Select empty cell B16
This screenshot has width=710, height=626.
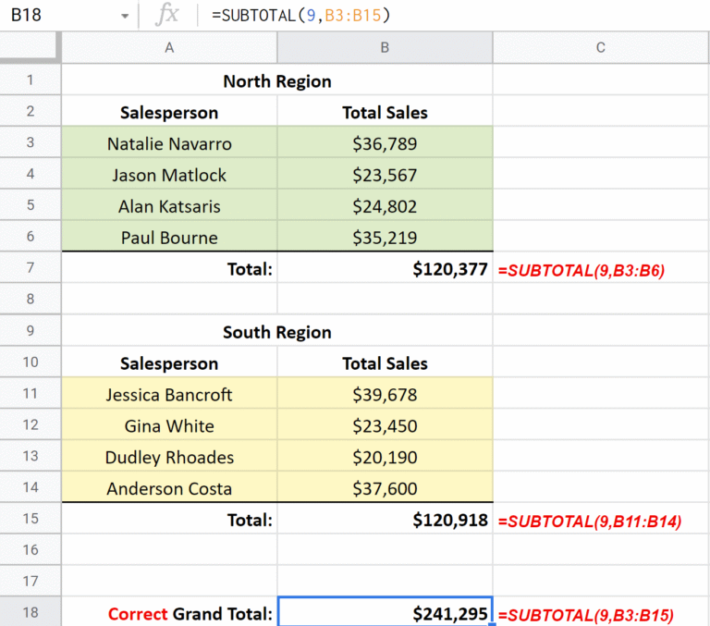click(x=385, y=549)
